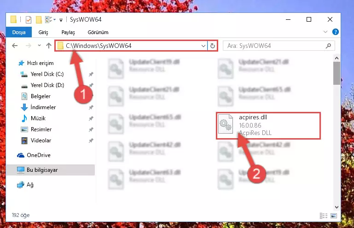Go back with the left arrow
Image resolution: width=354 pixels, height=228 pixels.
[x=15, y=46]
